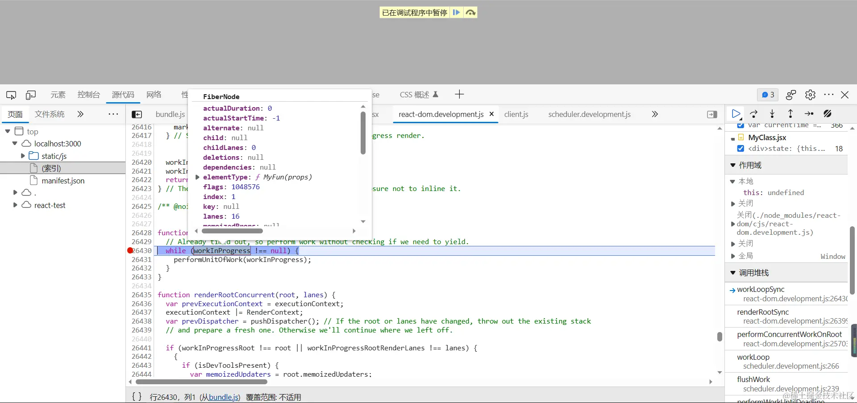Click the FiberNode popup vertical scrollbar

tap(363, 133)
